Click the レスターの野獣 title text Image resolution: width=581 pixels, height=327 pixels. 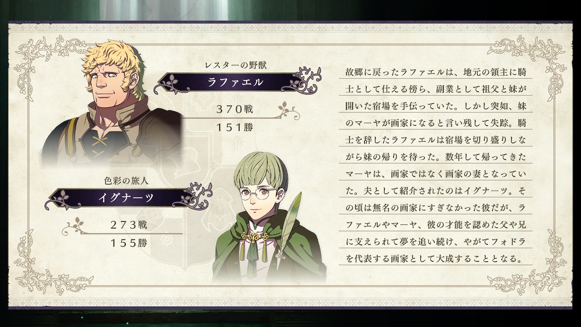pyautogui.click(x=235, y=64)
